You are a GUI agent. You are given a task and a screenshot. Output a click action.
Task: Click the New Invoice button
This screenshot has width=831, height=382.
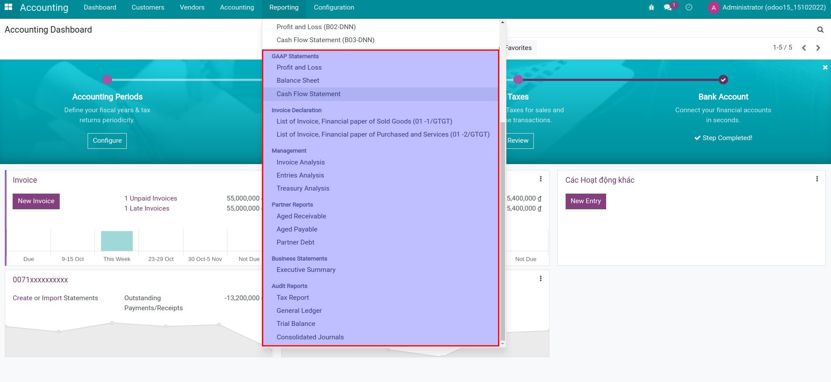(x=36, y=201)
